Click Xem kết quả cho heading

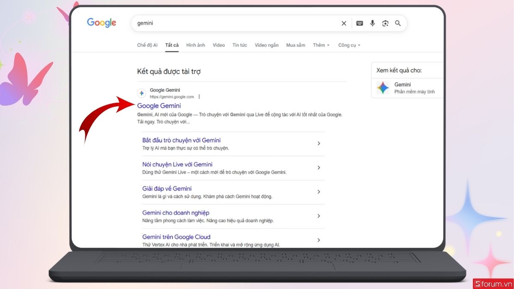399,71
